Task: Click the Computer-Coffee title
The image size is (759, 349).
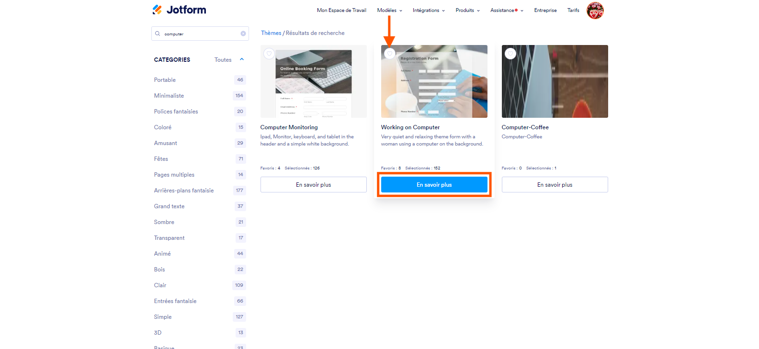Action: pos(525,127)
